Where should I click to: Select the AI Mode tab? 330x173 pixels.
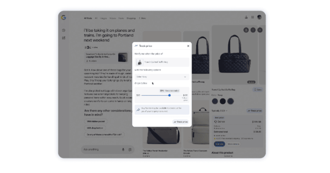tap(88, 18)
